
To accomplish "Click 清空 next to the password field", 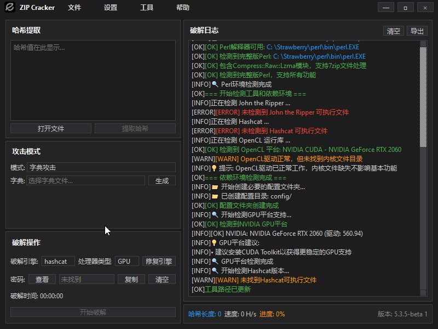I will [162, 279].
